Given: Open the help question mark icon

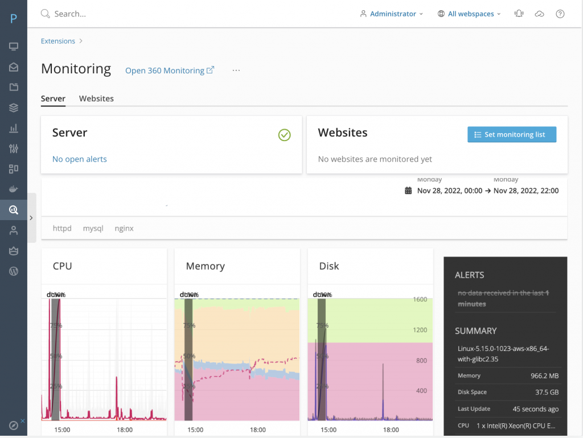Looking at the screenshot, I should [560, 14].
